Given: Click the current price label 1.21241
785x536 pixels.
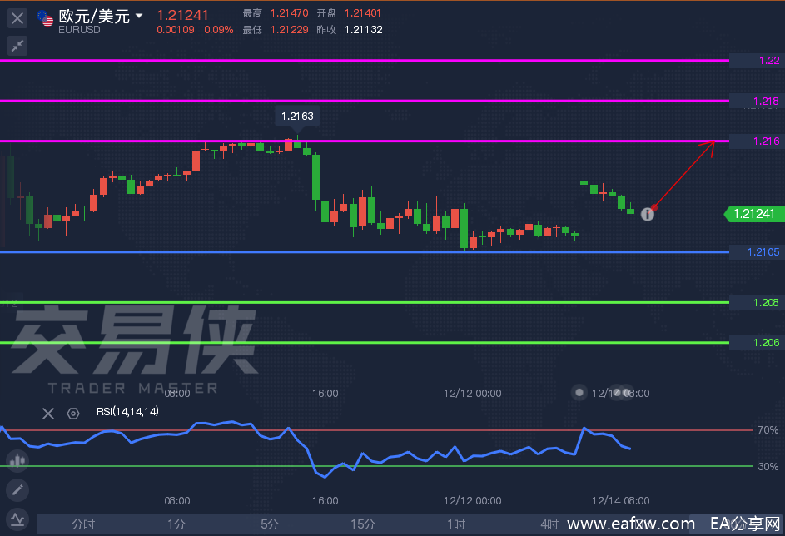Looking at the screenshot, I should (x=754, y=214).
